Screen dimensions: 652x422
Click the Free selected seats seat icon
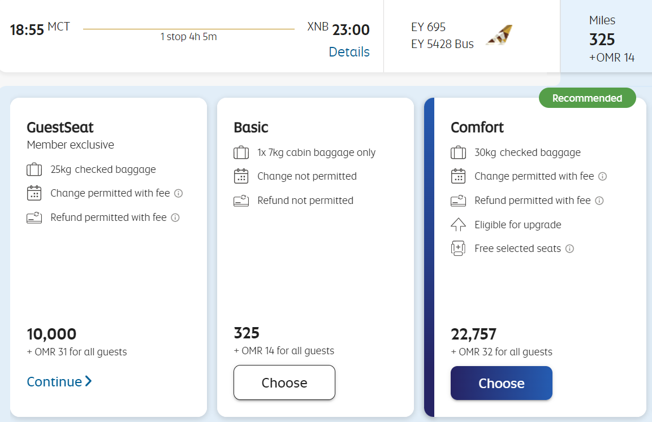tap(458, 249)
